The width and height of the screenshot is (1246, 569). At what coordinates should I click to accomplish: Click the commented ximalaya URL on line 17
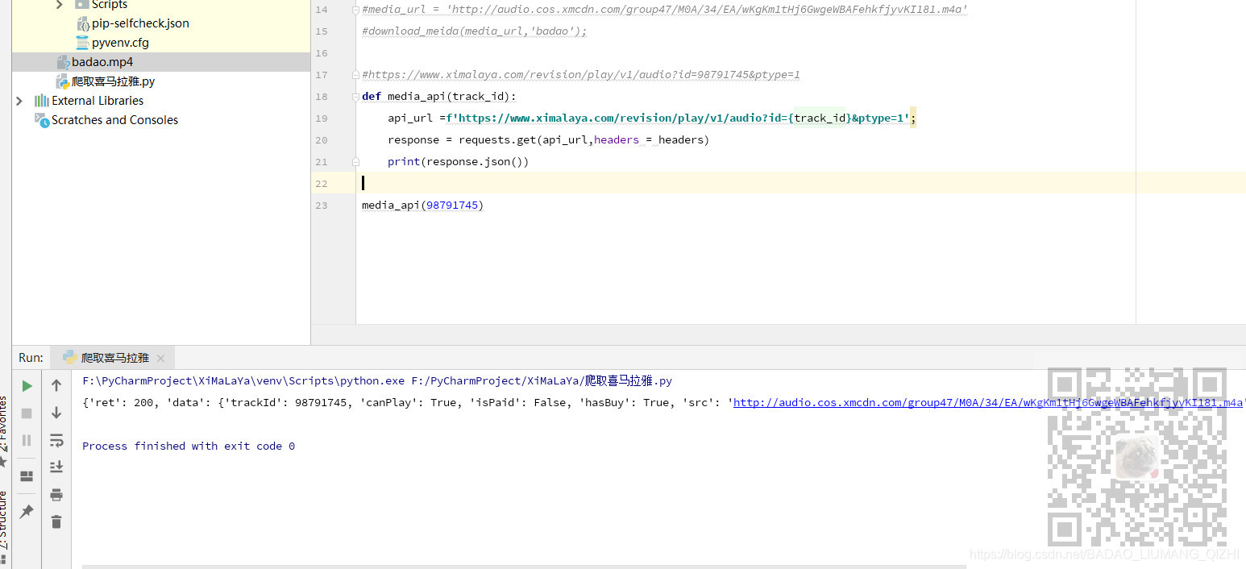(x=581, y=75)
